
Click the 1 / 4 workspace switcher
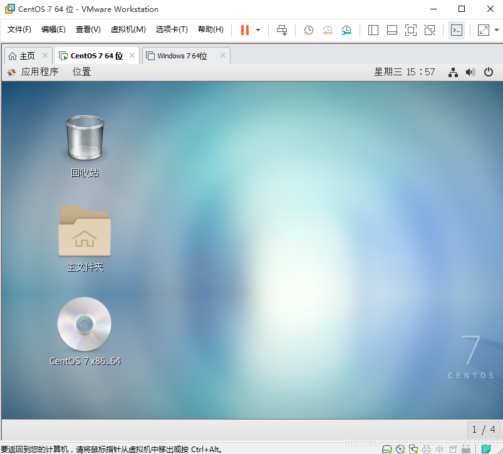point(484,430)
